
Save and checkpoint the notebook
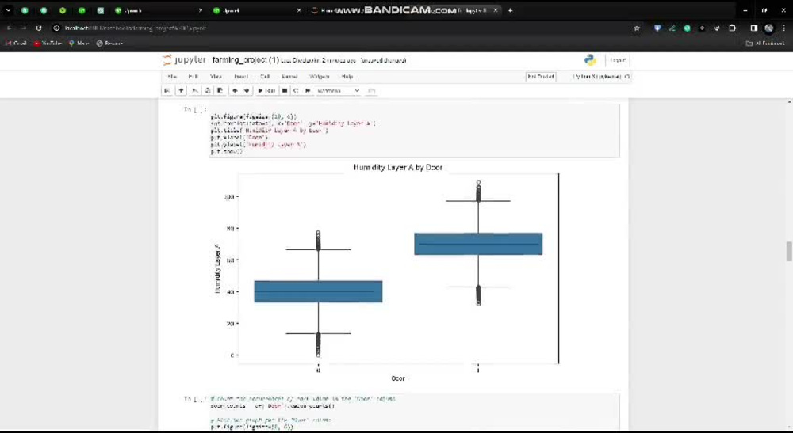click(167, 91)
